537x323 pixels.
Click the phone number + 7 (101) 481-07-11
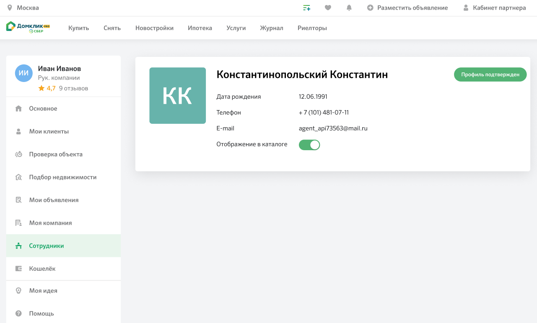pos(324,113)
